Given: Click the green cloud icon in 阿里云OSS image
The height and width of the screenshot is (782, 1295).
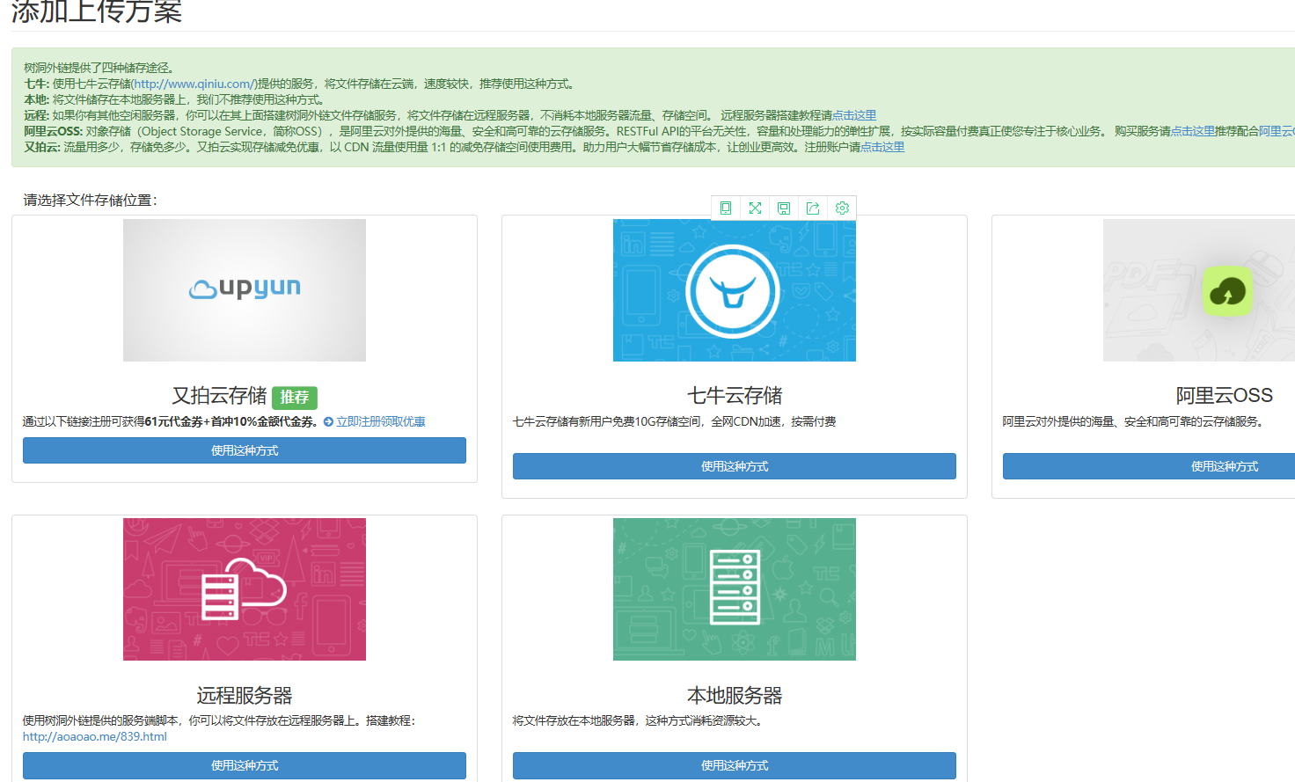Looking at the screenshot, I should (x=1227, y=291).
